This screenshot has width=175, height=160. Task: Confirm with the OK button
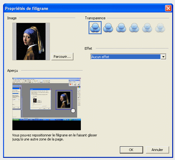click(131, 150)
